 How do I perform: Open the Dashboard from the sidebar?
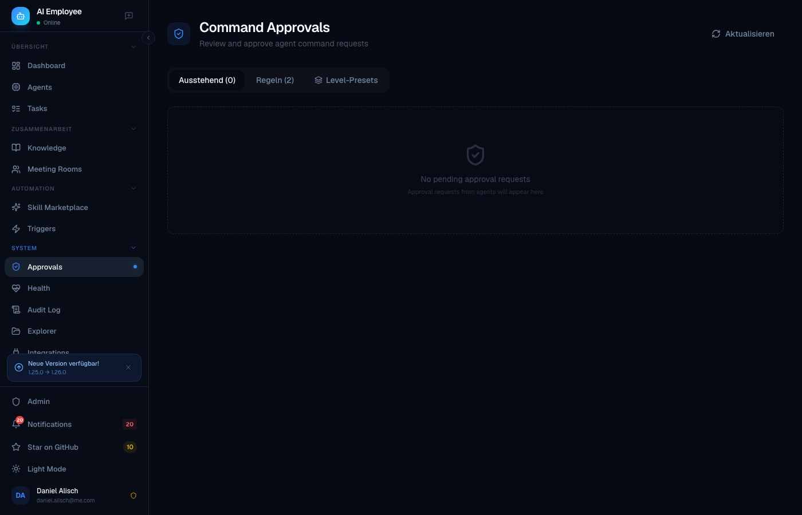(46, 65)
